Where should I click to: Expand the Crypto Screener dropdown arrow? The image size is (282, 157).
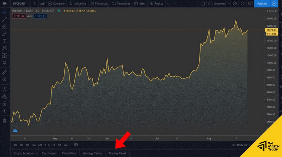click(37, 153)
